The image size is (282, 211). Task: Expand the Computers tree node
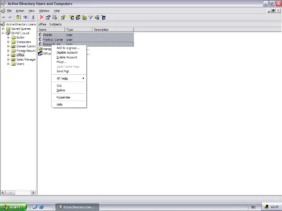[x=8, y=42]
